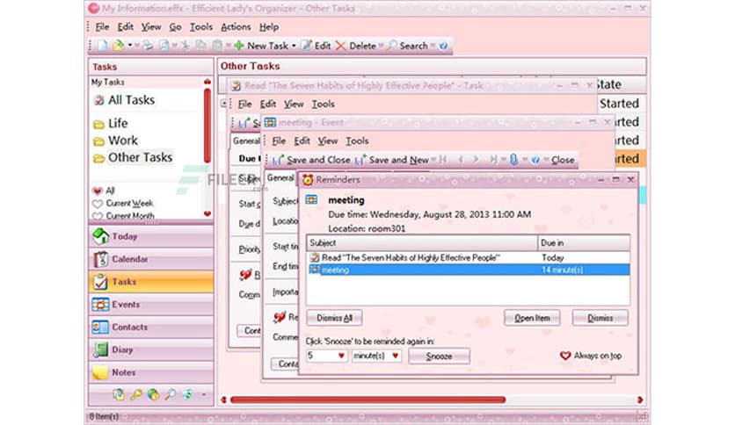Click the paste clipboard icon in main toolbar
The height and width of the screenshot is (425, 735).
(x=217, y=46)
